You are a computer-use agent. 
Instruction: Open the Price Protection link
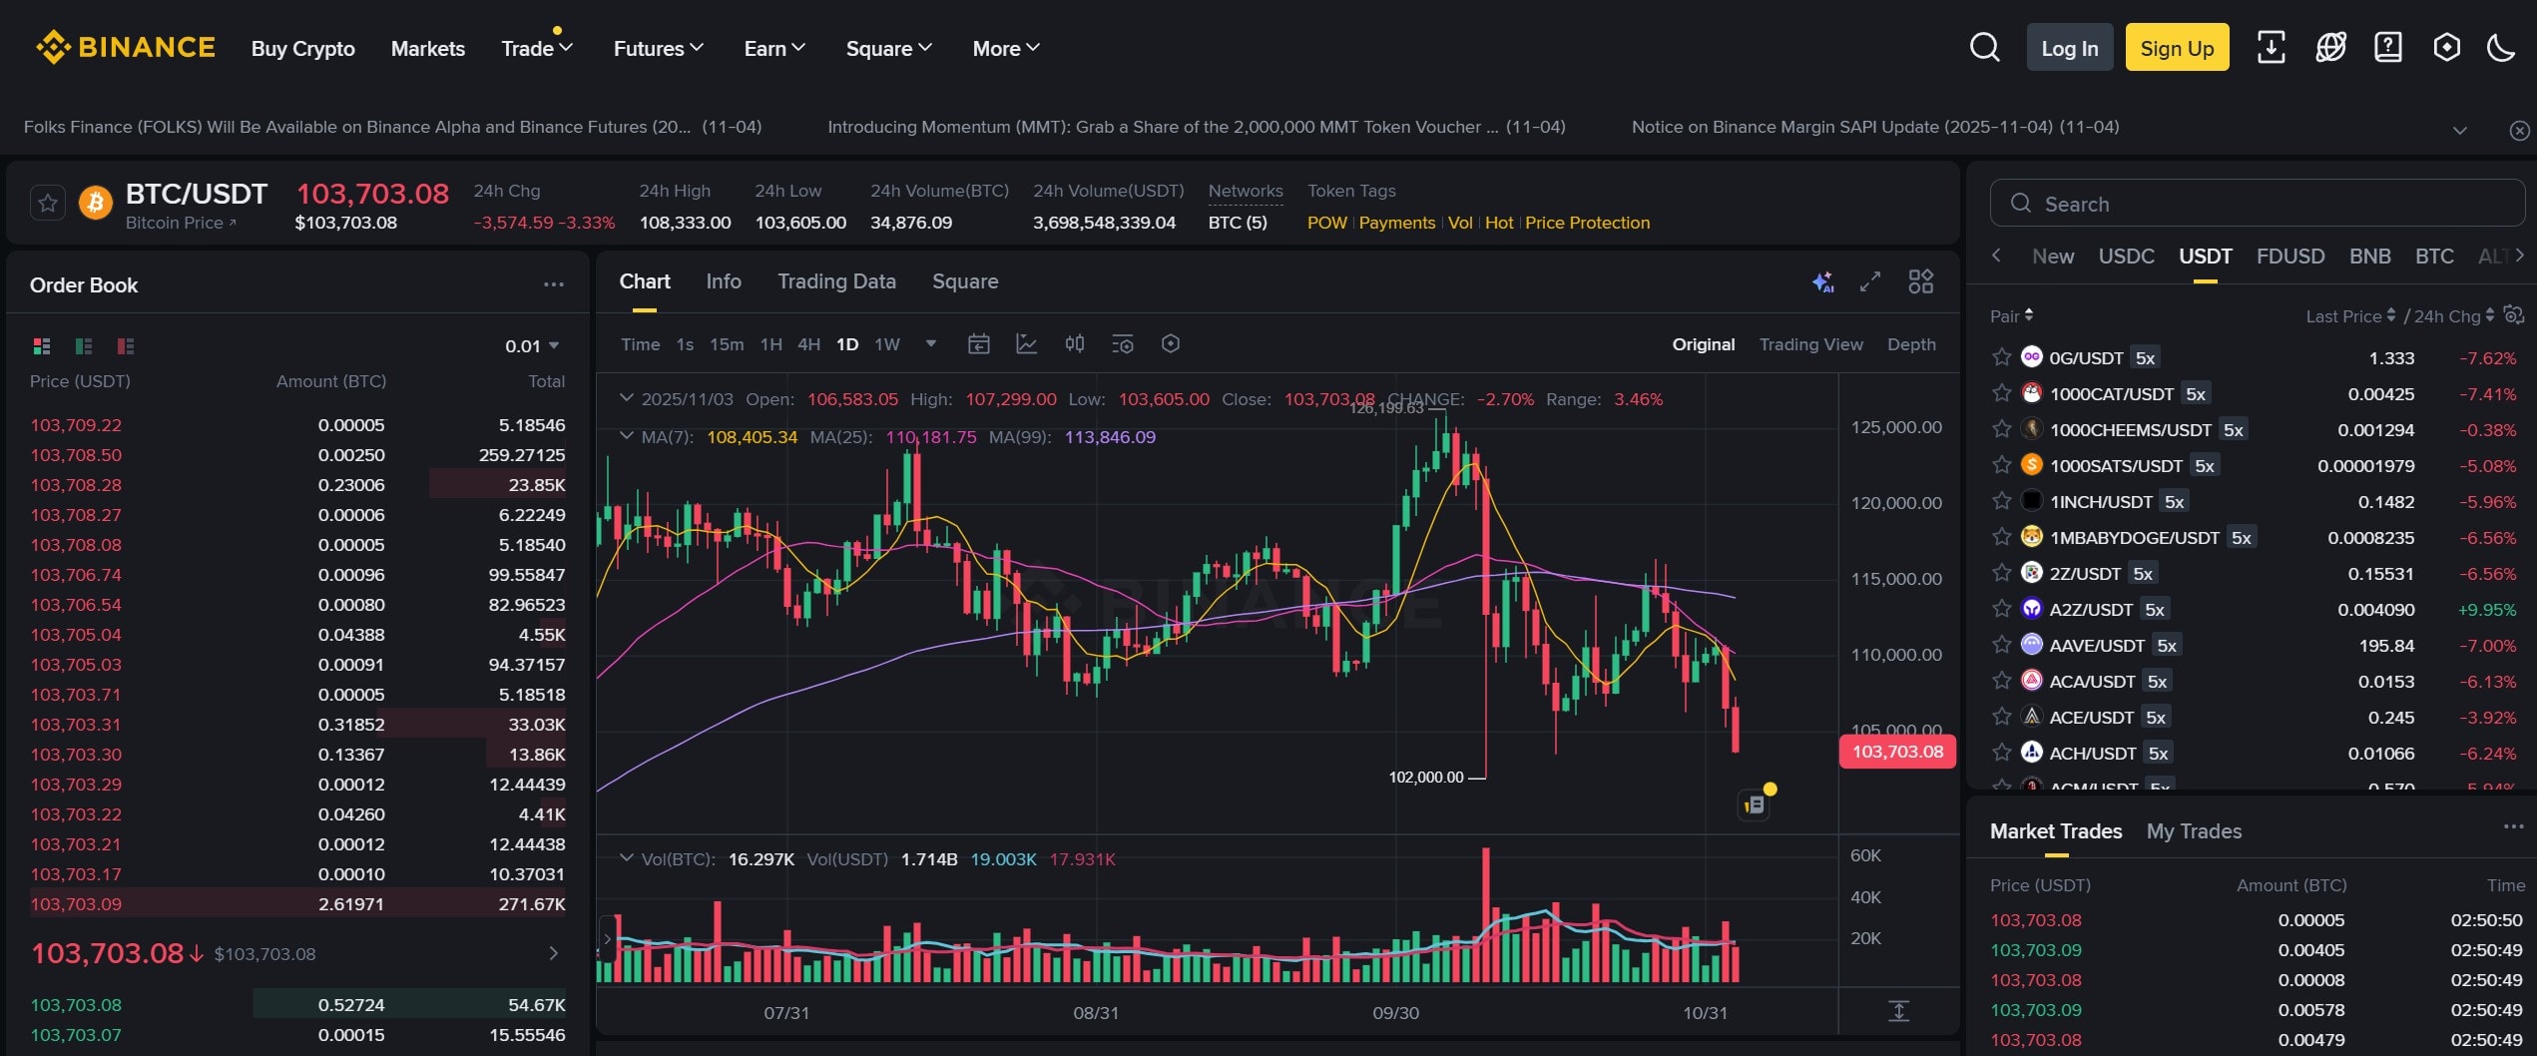[x=1586, y=223]
